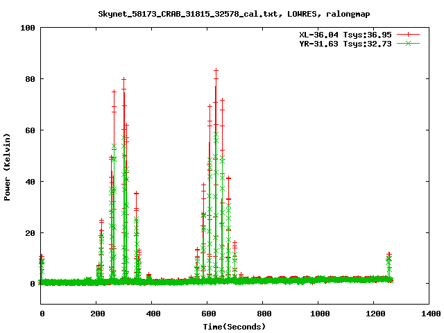Select legend entry XL-36.04 Tsys:36.95
The image size is (444, 333).
(345, 35)
